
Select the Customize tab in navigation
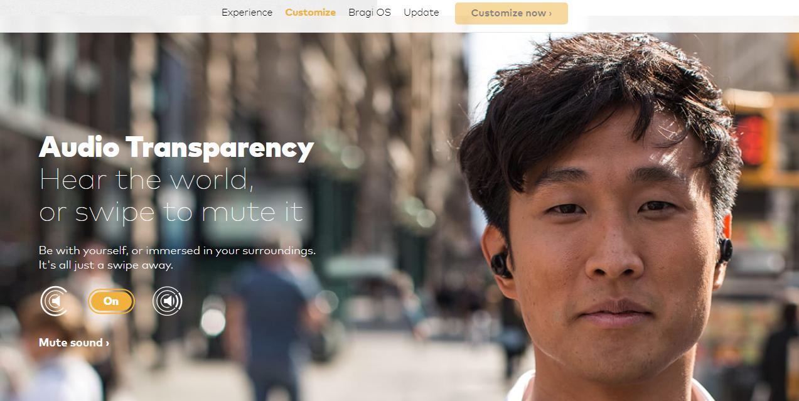point(310,13)
